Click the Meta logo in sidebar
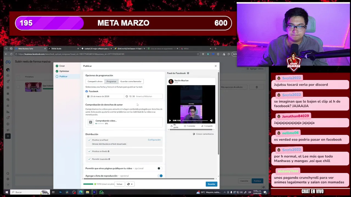Viewport: 351px width, 197px height. 8,62
